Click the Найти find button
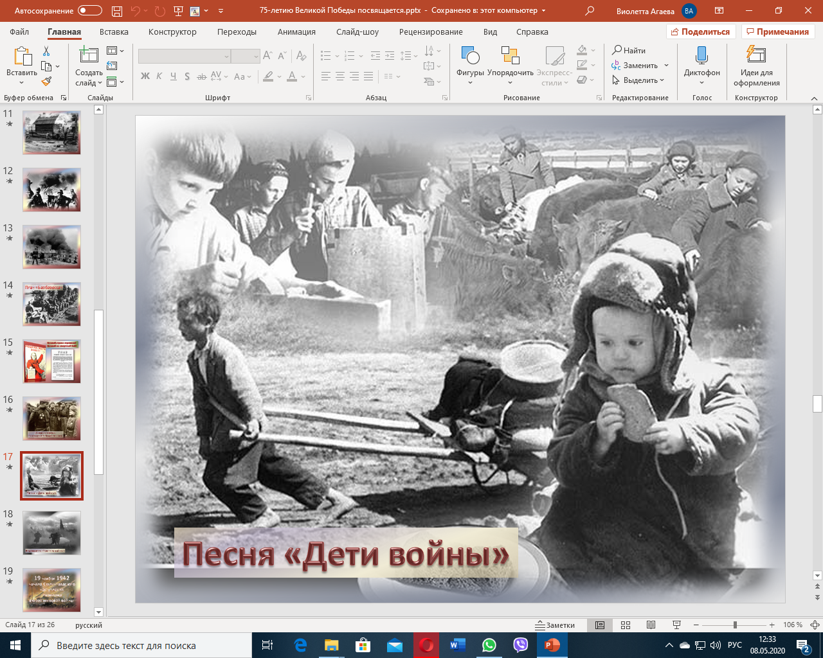 pyautogui.click(x=629, y=50)
